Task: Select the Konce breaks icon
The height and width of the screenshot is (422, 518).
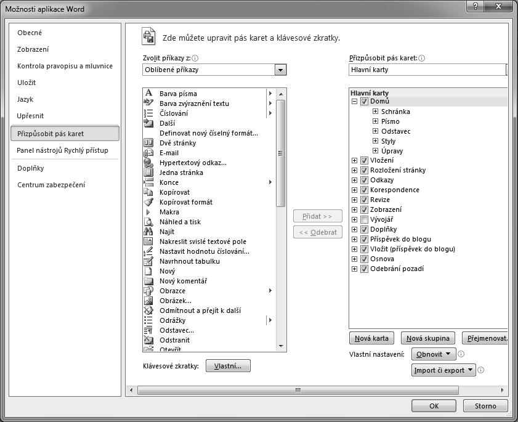Action: pyautogui.click(x=148, y=182)
